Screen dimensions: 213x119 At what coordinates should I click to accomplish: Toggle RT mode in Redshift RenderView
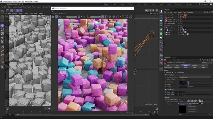tap(64, 17)
